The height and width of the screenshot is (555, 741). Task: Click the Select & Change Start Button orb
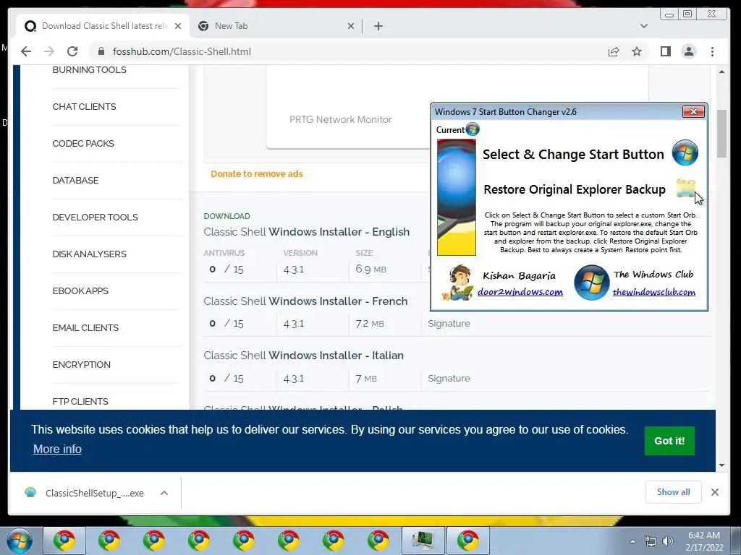[685, 152]
